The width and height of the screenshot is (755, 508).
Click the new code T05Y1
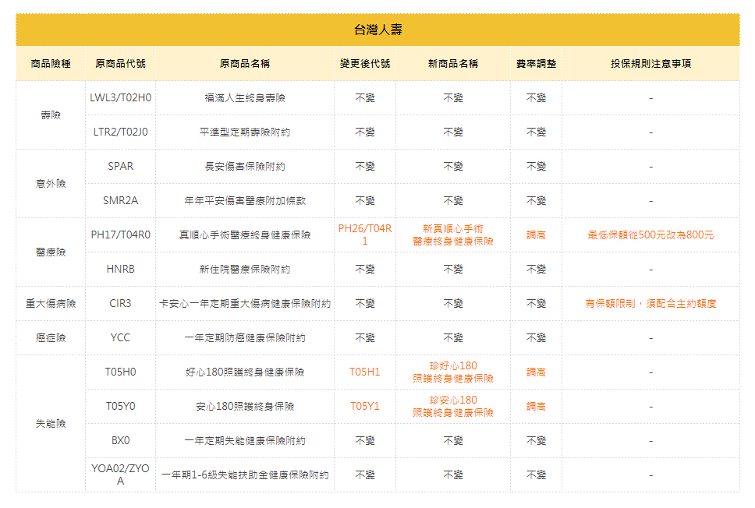[365, 407]
